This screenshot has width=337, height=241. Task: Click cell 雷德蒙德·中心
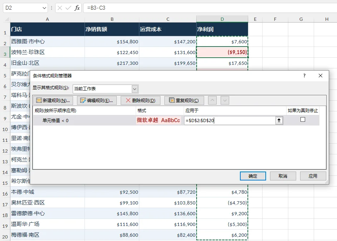[48, 213]
